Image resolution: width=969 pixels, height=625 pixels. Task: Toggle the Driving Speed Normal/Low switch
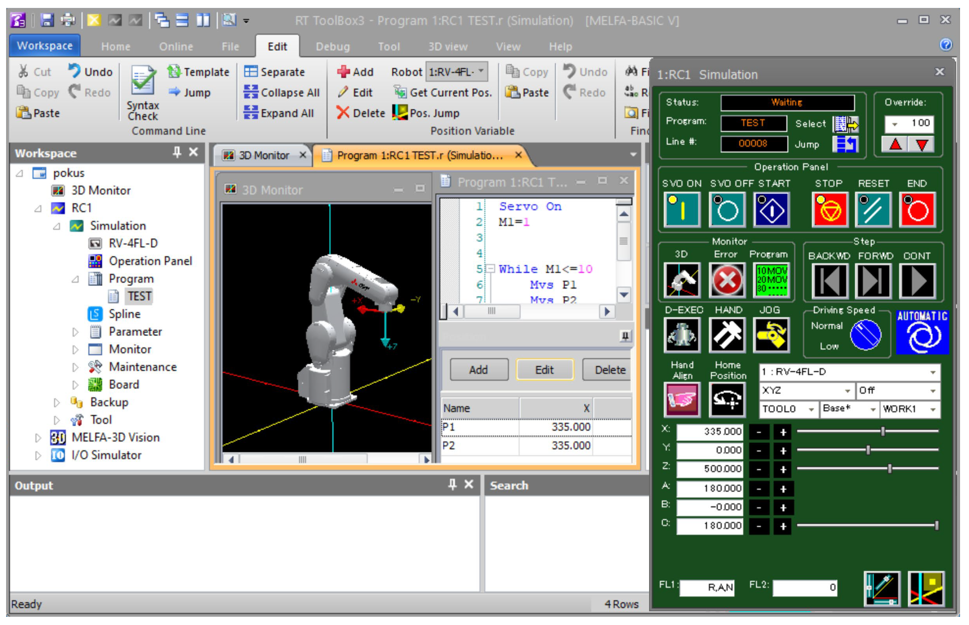tap(865, 335)
